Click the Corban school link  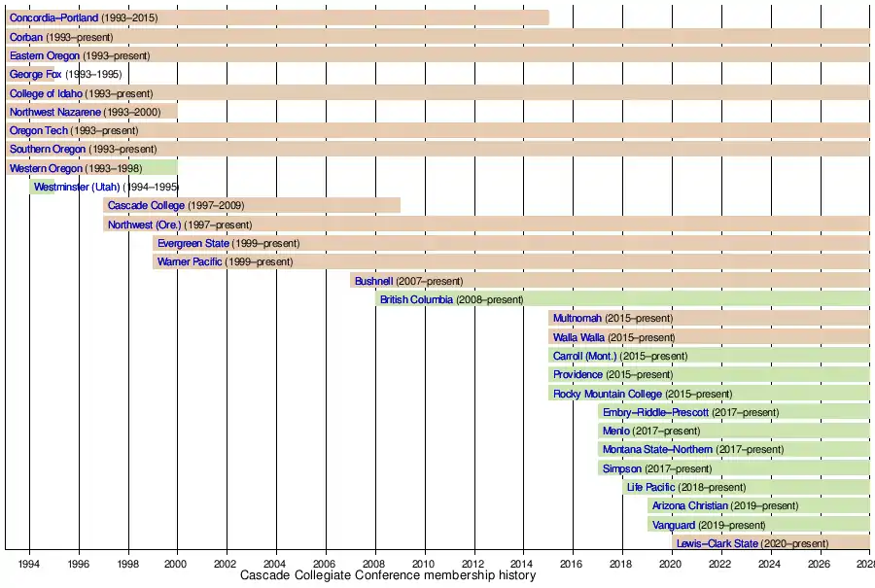(x=26, y=37)
